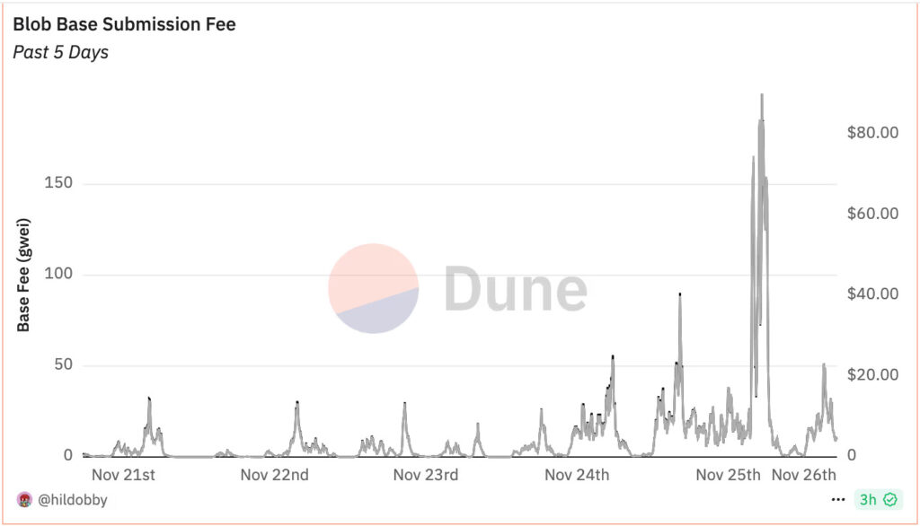
Task: Click the Dune watermark text
Action: click(x=516, y=289)
